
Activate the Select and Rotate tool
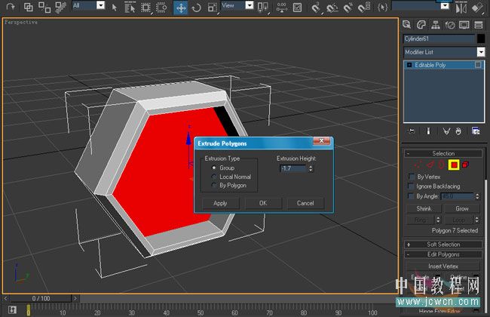196,8
